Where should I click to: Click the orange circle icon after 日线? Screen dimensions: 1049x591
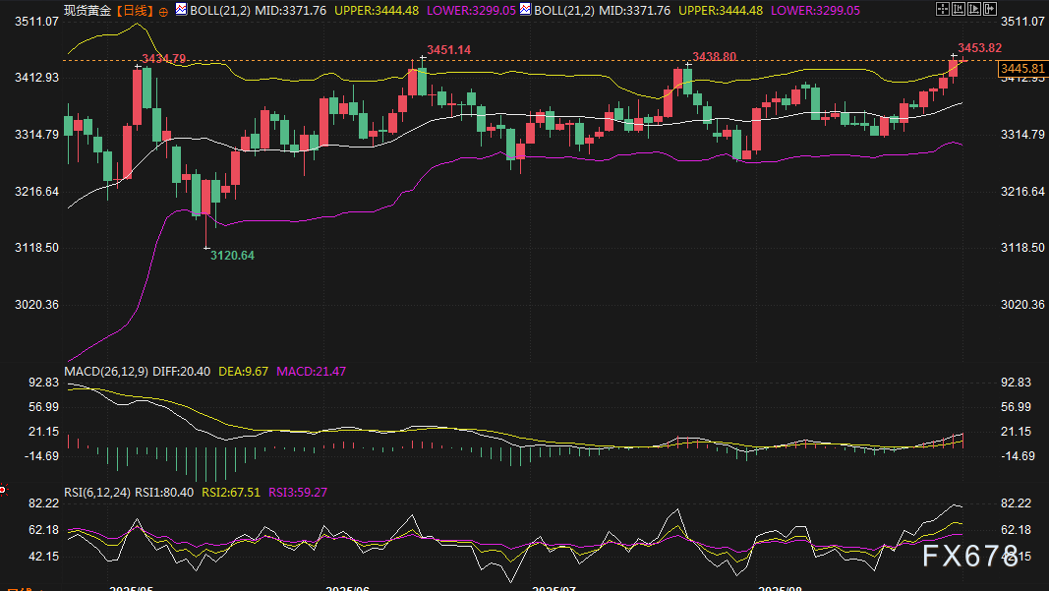[162, 11]
